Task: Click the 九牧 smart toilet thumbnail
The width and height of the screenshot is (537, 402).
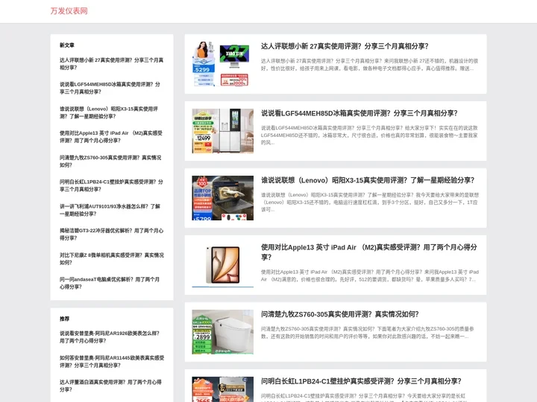Action: pos(222,332)
